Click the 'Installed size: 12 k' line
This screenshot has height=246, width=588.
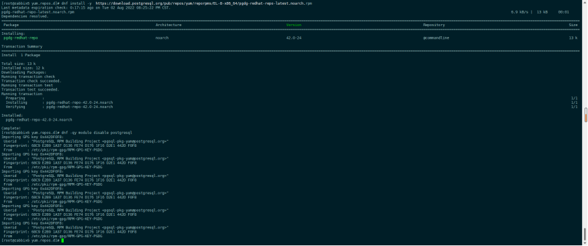tap(23, 68)
